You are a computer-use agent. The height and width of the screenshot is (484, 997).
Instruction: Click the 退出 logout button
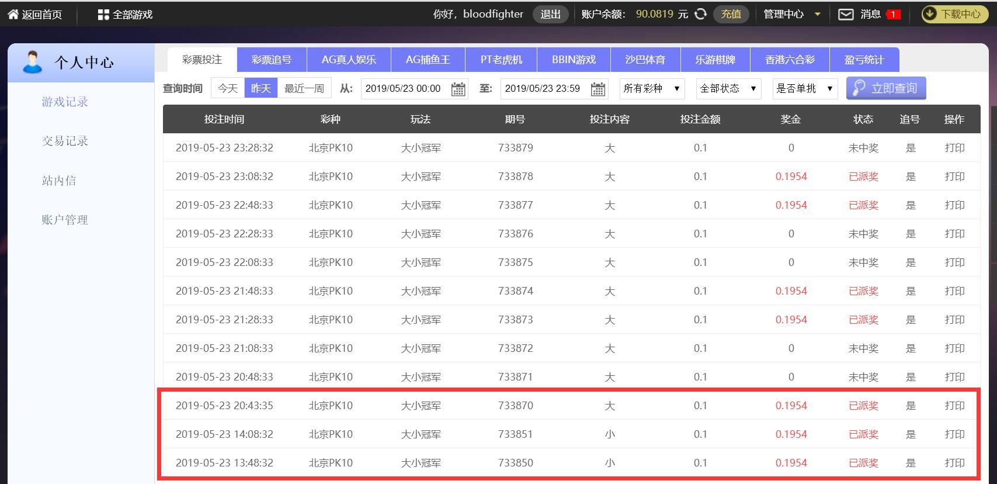pyautogui.click(x=550, y=14)
